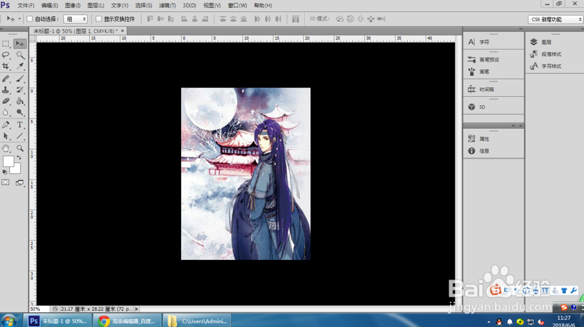Open the 图像(I) menu
Viewport: 584px width, 327px height.
(x=72, y=6)
